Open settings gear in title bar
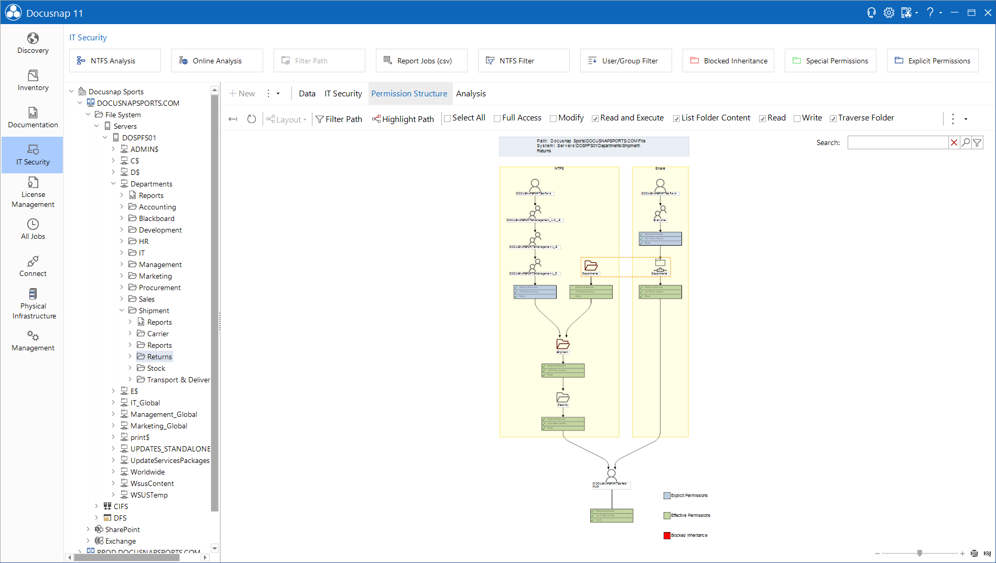Image resolution: width=996 pixels, height=563 pixels. pos(889,13)
